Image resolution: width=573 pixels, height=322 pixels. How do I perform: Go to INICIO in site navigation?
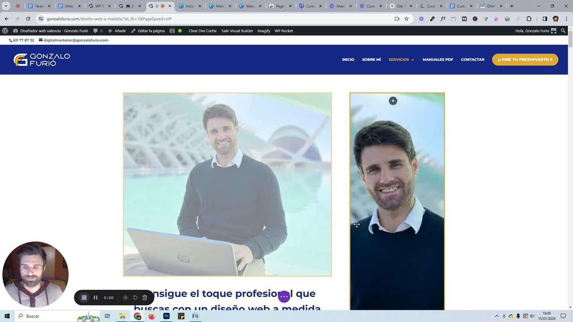click(x=348, y=59)
